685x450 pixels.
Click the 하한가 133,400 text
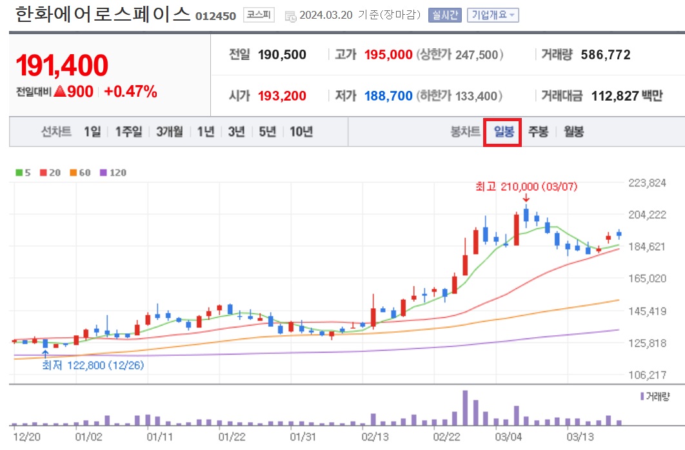point(459,95)
